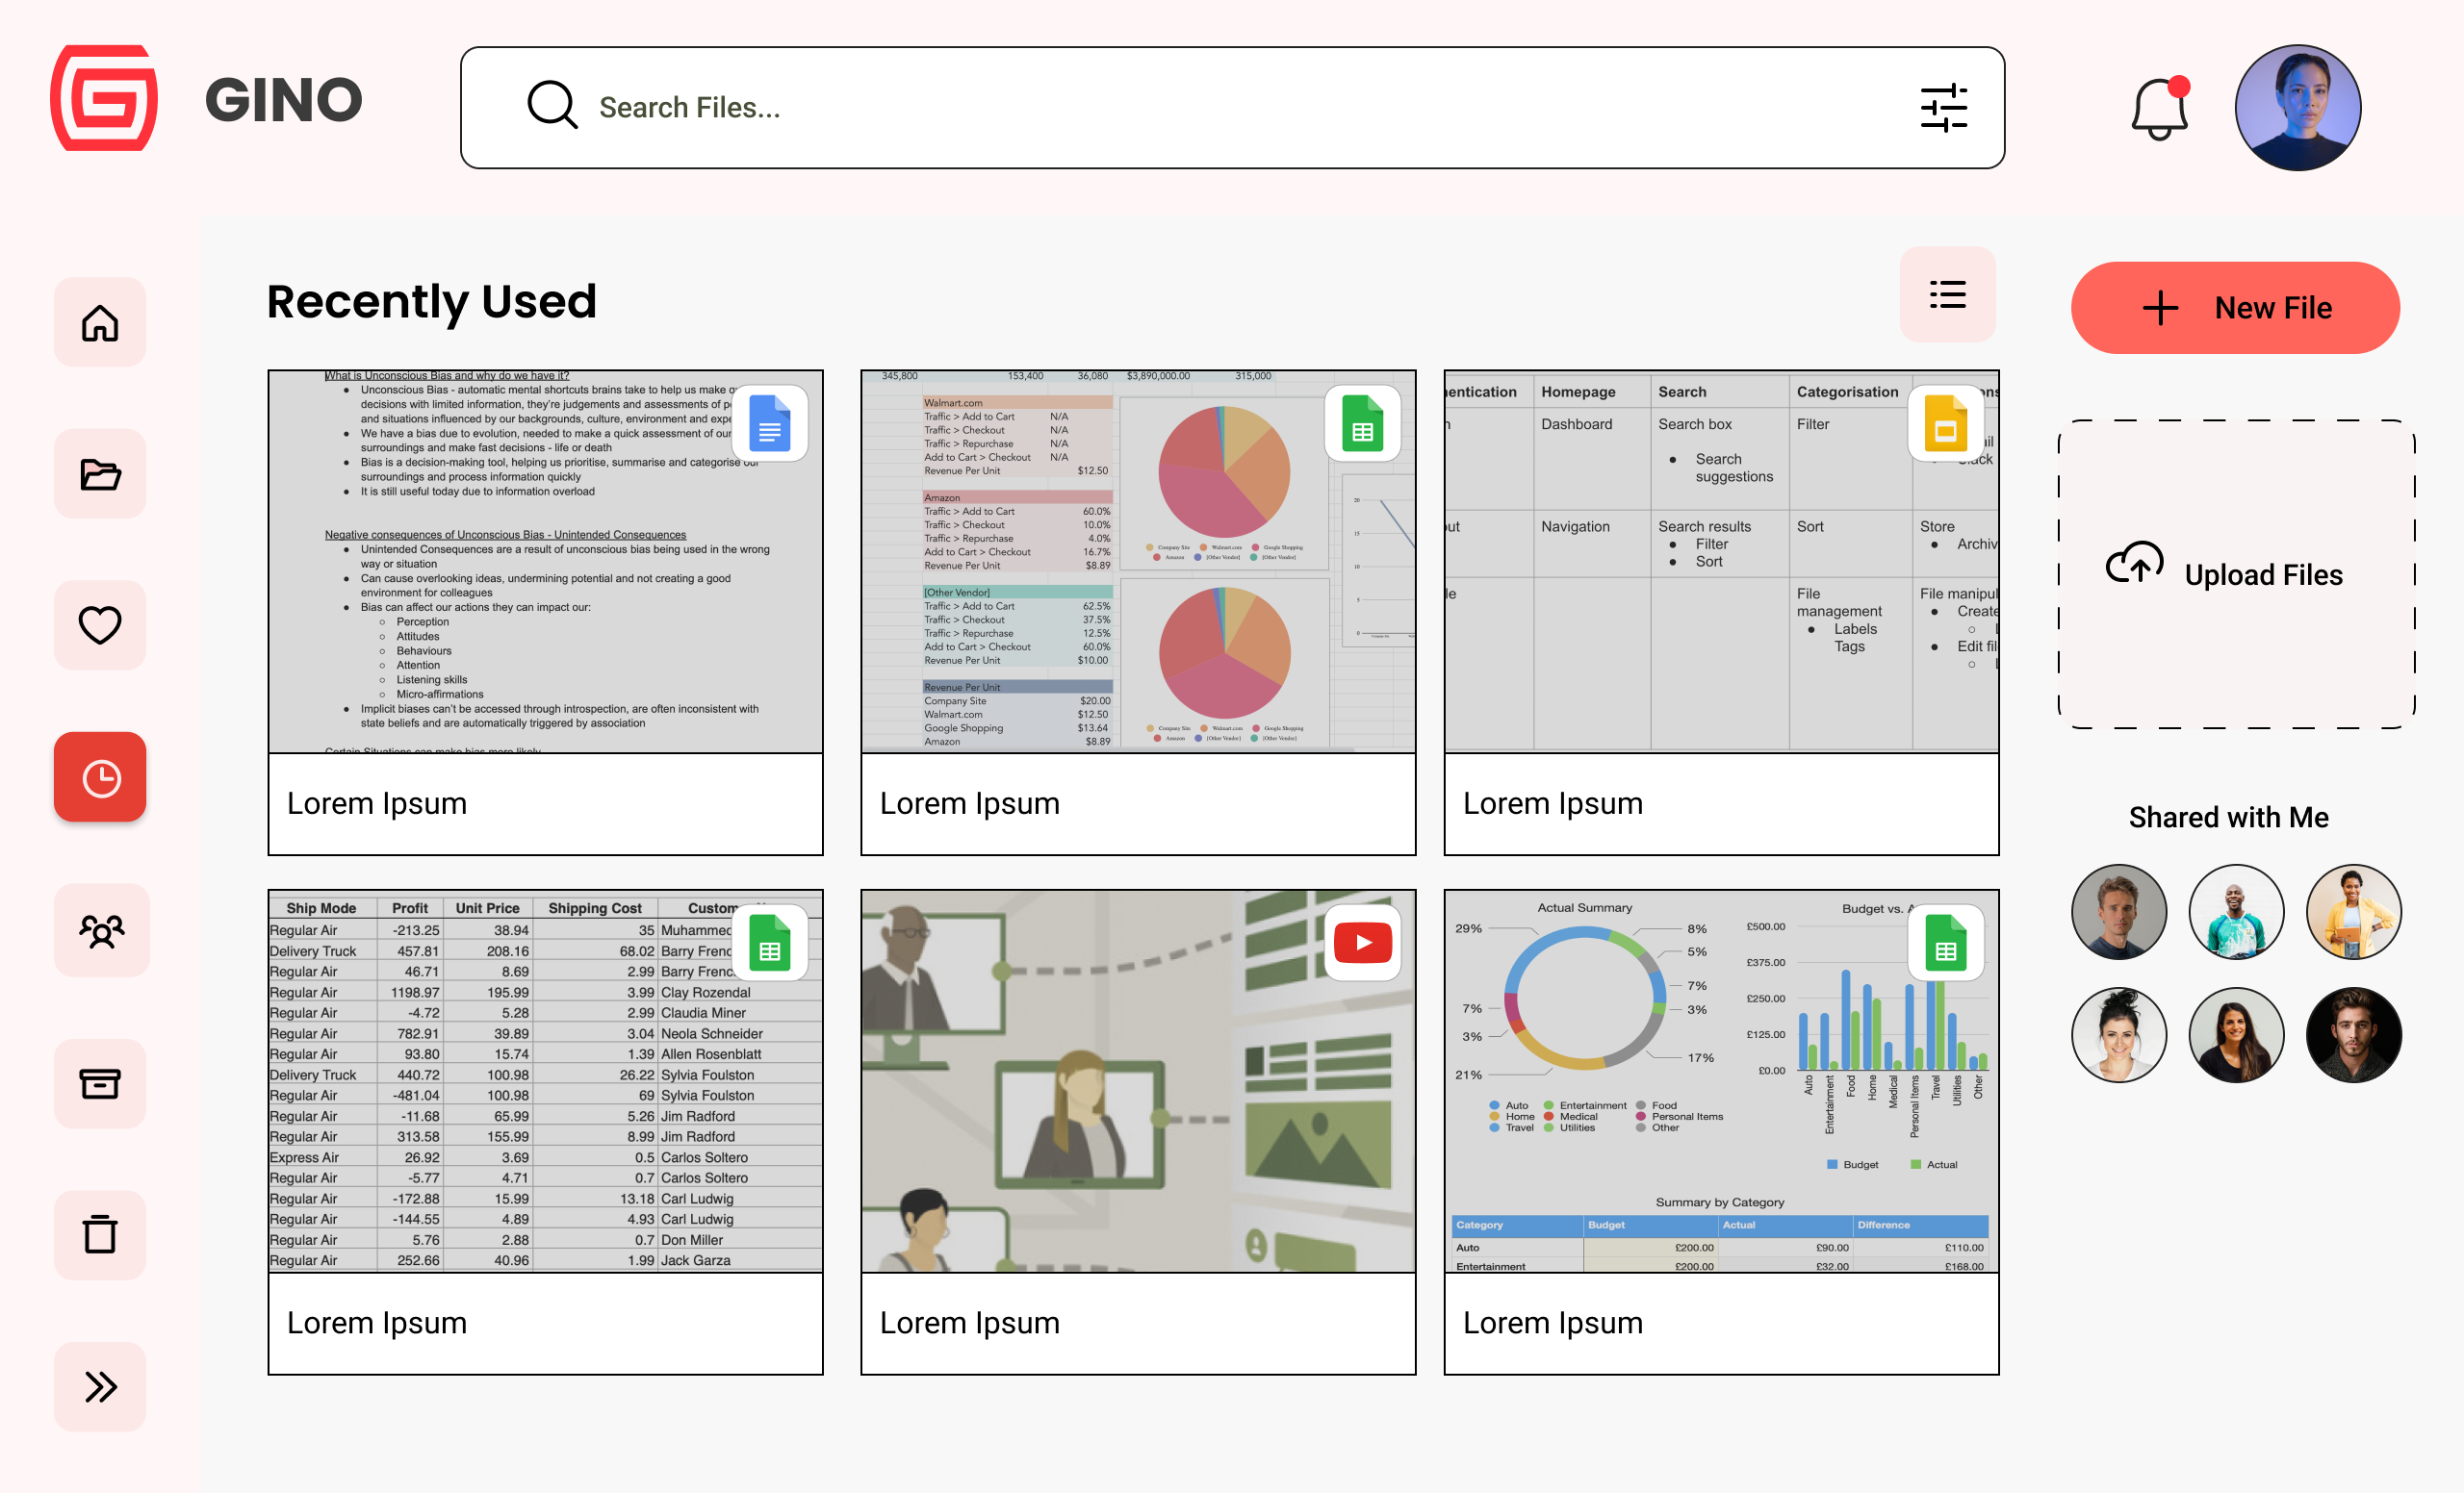
Task: Open the Folders section in sidebar
Action: pyautogui.click(x=100, y=473)
